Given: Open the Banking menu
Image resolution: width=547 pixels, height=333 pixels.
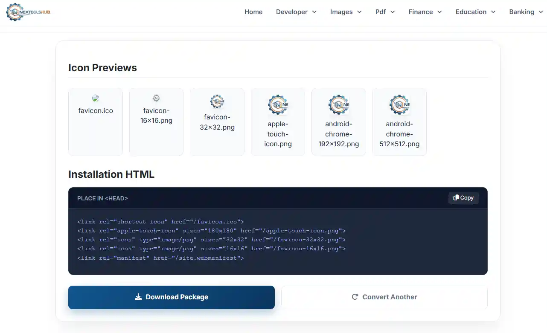Looking at the screenshot, I should pyautogui.click(x=526, y=12).
